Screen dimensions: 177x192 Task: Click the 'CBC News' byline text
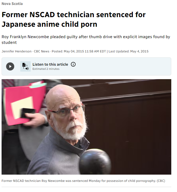(42, 51)
